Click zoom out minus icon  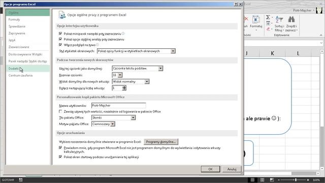[x=279, y=180]
